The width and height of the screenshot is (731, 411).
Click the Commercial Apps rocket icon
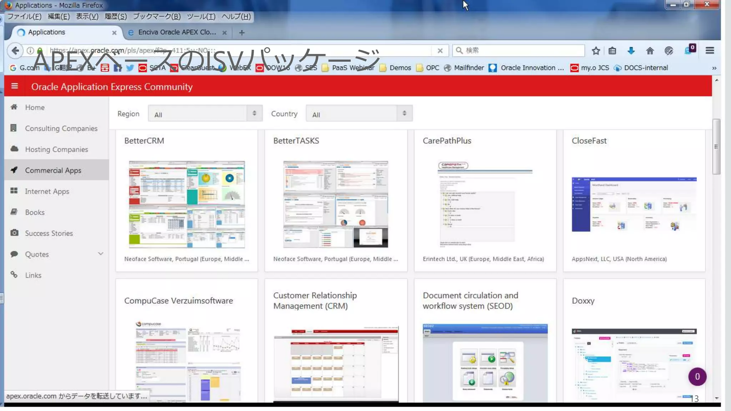point(14,169)
